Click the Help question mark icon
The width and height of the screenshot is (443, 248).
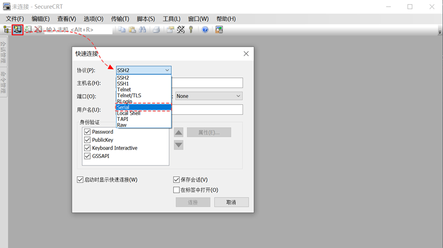[205, 29]
